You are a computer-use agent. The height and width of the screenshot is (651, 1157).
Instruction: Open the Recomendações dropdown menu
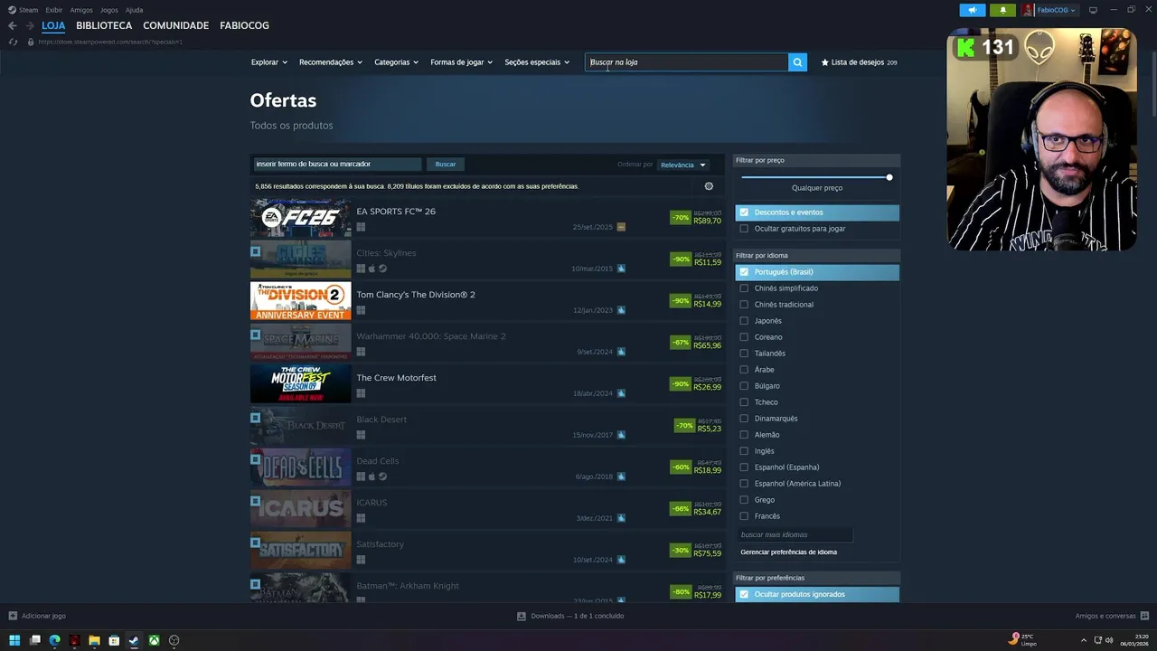coord(331,62)
